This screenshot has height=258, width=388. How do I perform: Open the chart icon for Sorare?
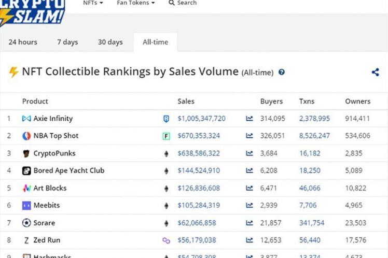(250, 223)
